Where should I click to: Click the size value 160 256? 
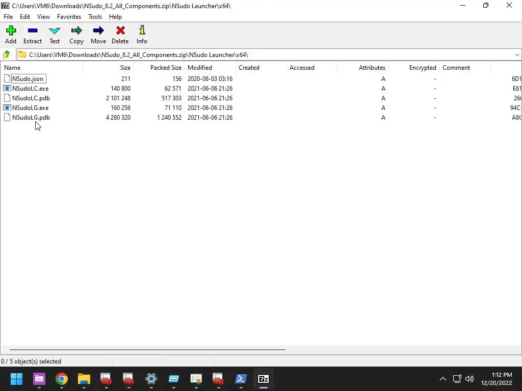[x=120, y=108]
